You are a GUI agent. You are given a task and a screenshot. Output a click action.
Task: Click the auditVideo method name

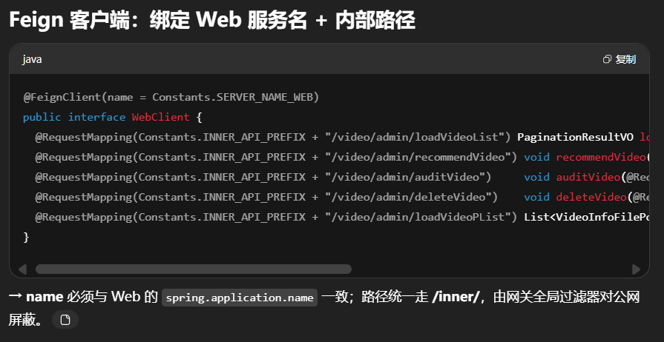(588, 177)
